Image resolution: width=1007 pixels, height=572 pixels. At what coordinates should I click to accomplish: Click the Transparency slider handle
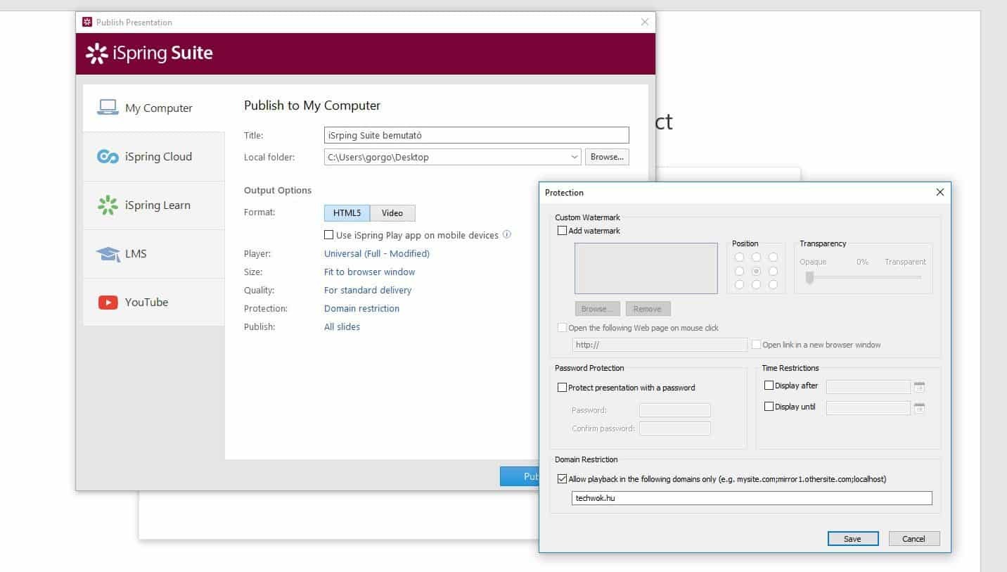click(809, 278)
